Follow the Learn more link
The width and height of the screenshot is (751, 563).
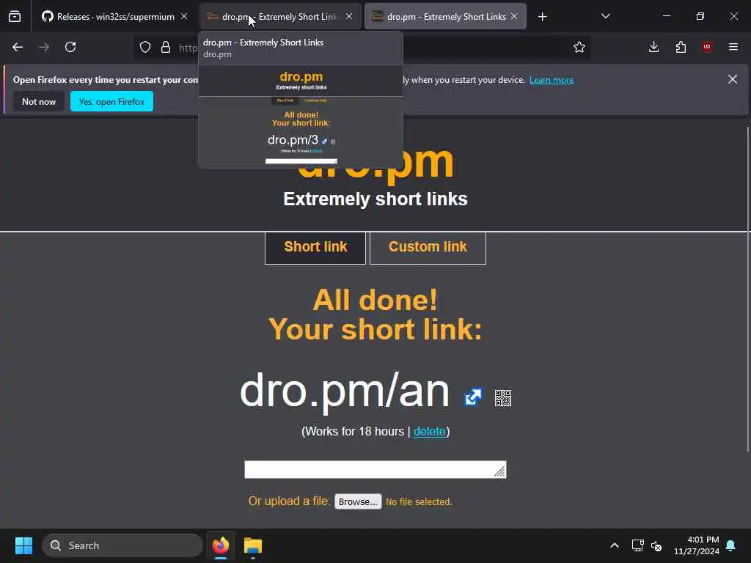552,80
